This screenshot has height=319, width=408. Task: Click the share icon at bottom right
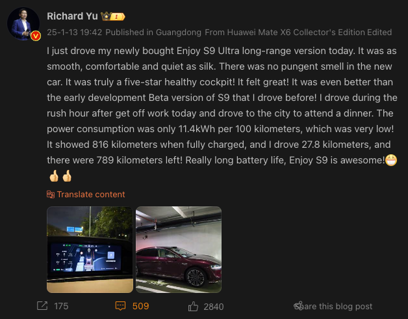tap(298, 306)
